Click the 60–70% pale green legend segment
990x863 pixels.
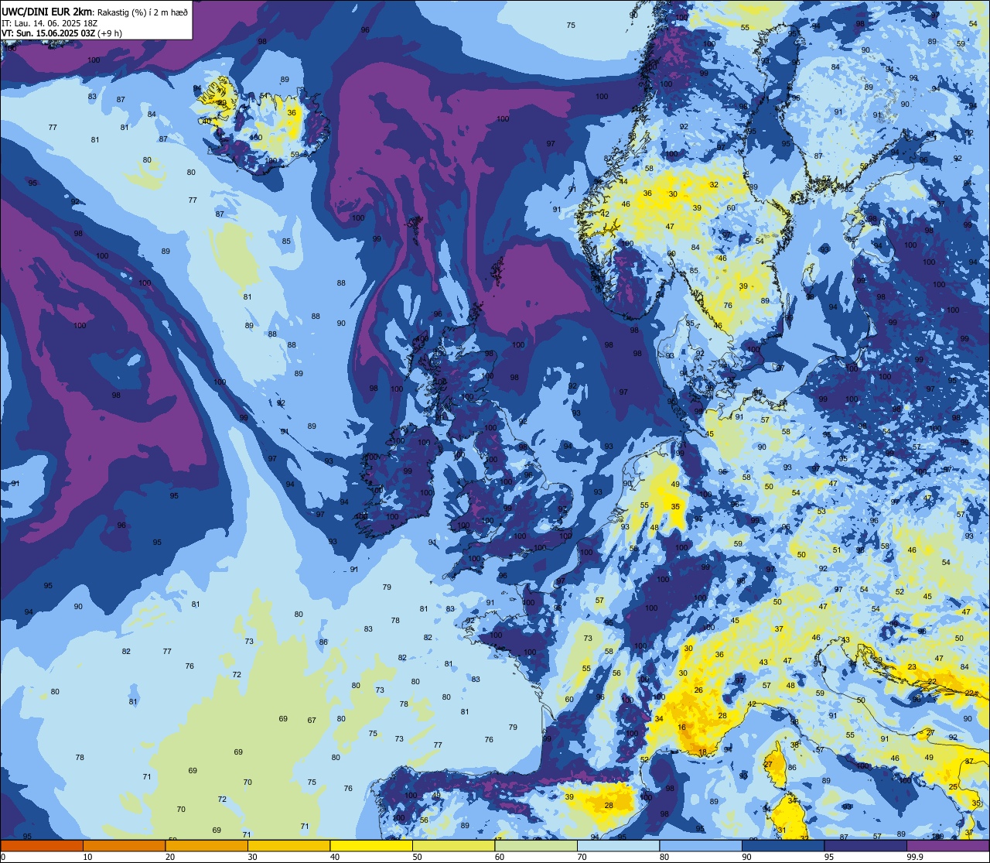536,845
